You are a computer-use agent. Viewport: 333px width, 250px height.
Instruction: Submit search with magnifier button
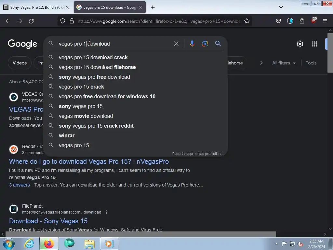click(218, 44)
